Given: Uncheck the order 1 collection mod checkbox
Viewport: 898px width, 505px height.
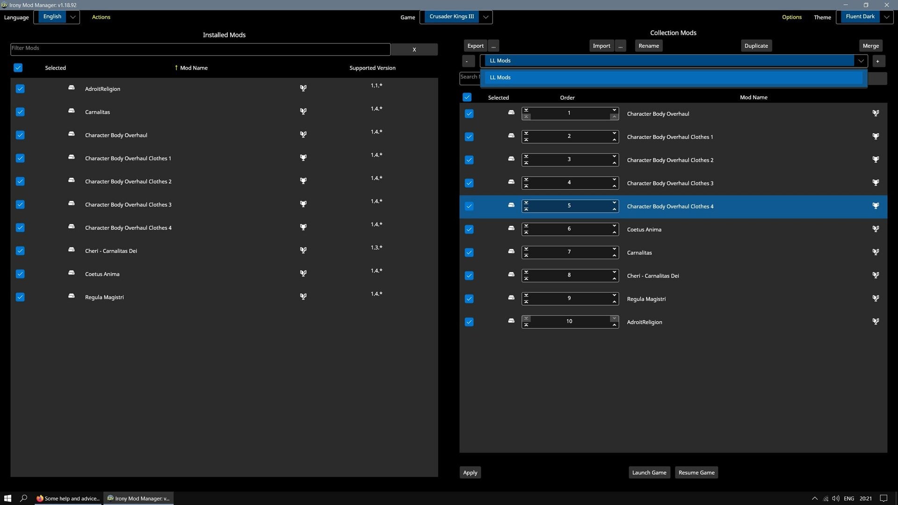Looking at the screenshot, I should (469, 114).
